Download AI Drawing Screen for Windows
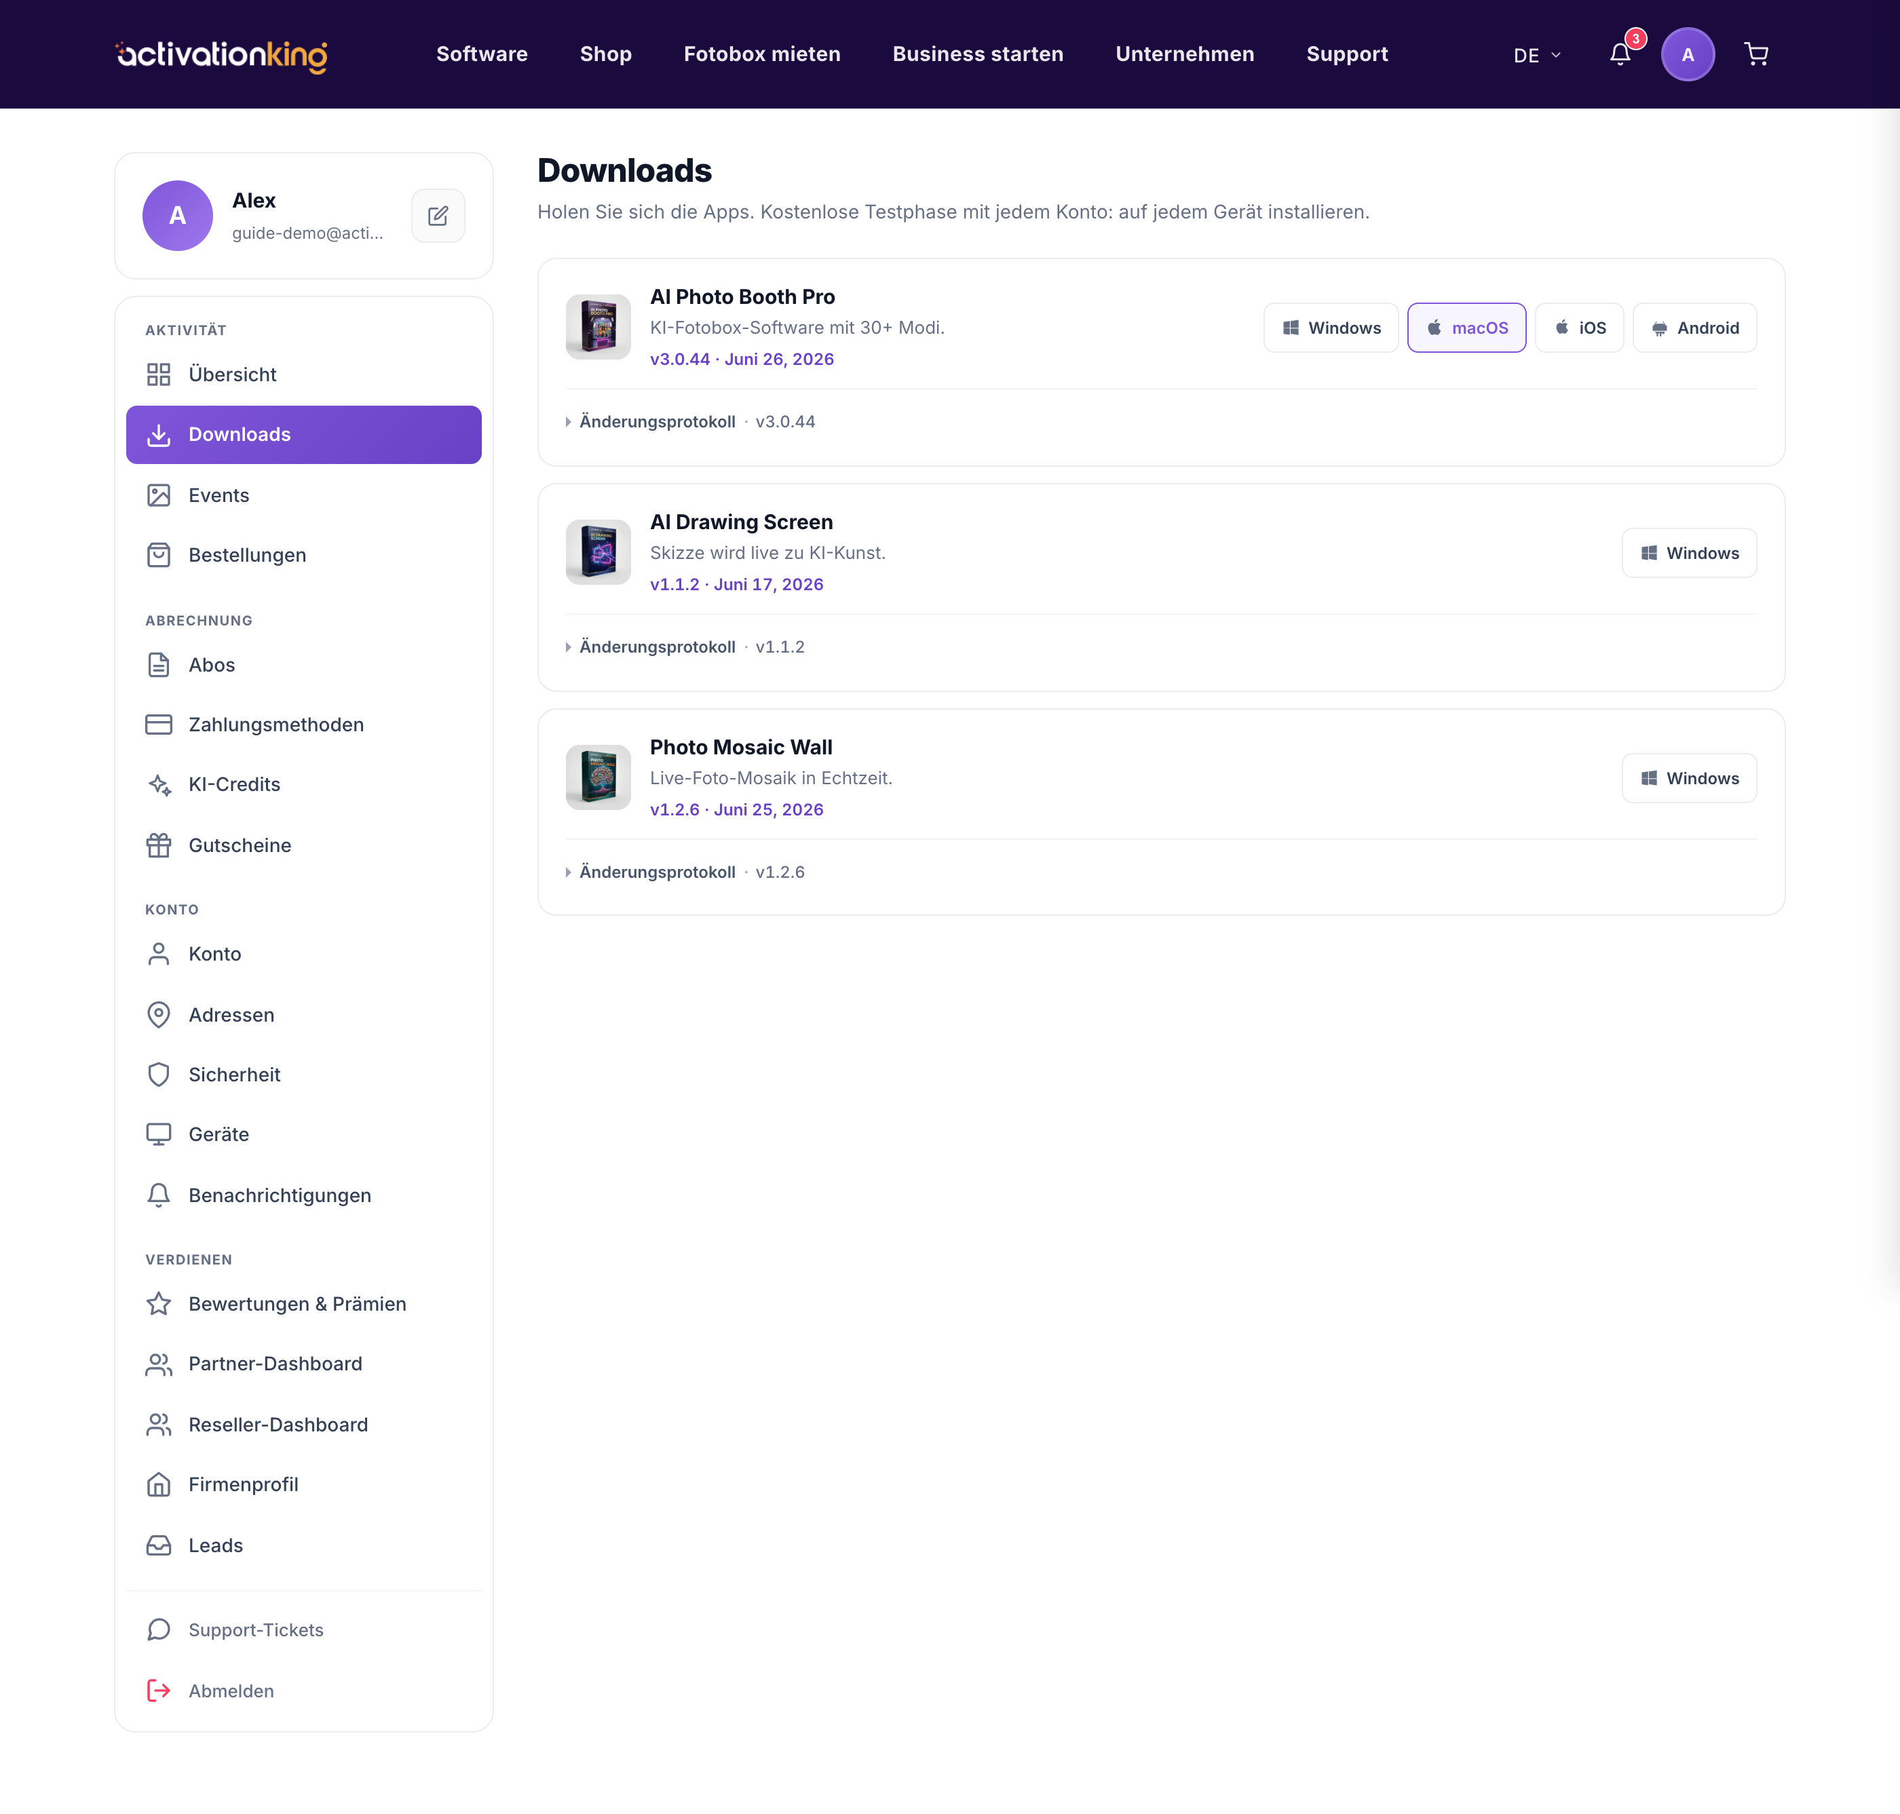Screen dimensions: 1900x1814 click(1689, 553)
